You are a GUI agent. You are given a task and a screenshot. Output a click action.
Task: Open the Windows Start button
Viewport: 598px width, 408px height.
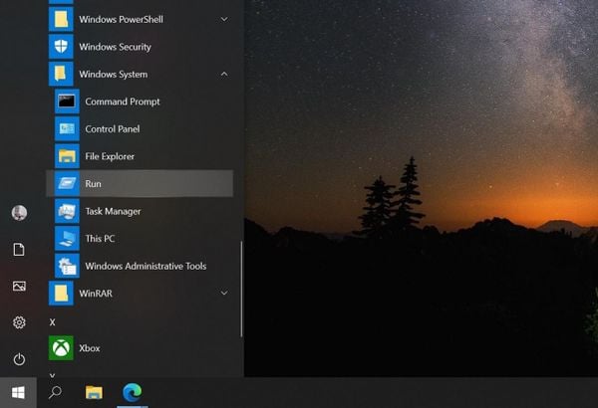[18, 392]
